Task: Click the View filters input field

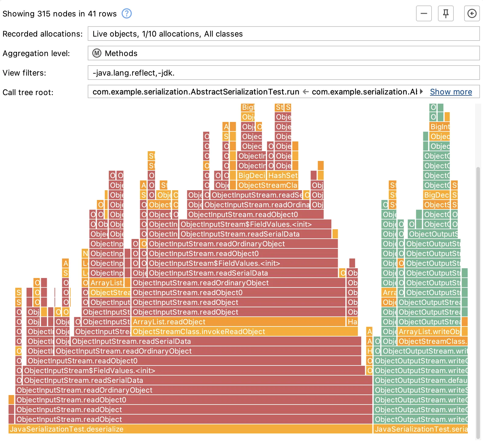Action: (x=284, y=73)
